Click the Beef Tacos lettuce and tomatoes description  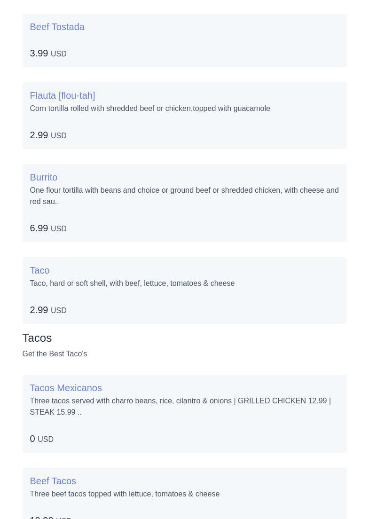pyautogui.click(x=125, y=494)
